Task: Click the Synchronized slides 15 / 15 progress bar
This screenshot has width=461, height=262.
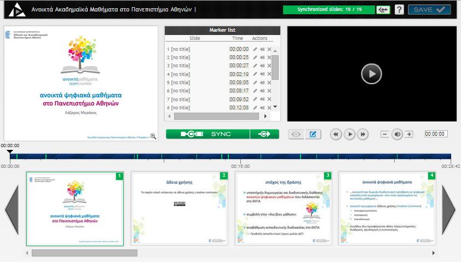Action: pos(329,10)
